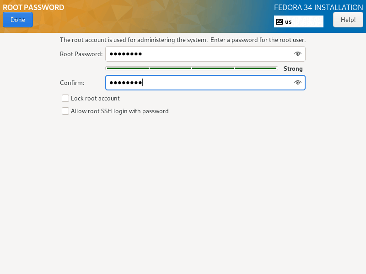Viewport: 366px width, 274px height.
Task: Show Root Password using its eye icon
Action: [298, 54]
